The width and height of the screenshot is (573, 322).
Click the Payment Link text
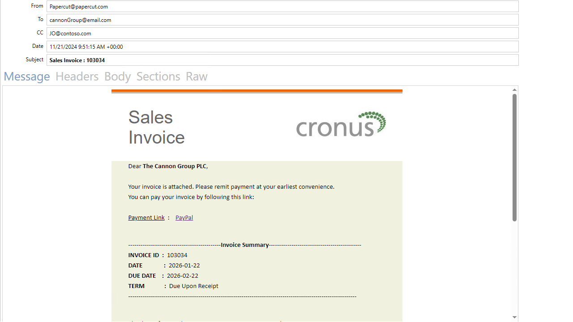146,218
